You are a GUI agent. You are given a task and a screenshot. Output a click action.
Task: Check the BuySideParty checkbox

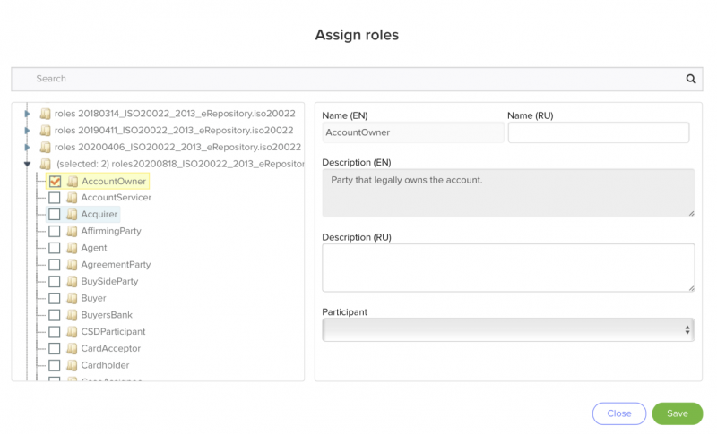tap(55, 282)
